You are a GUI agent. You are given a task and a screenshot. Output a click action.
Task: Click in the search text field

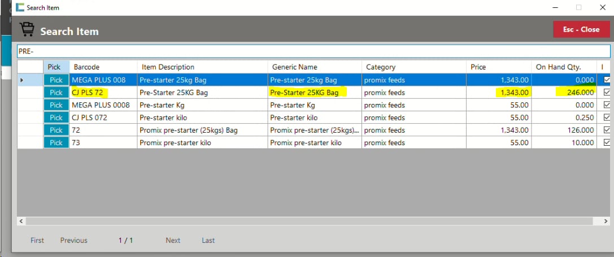pos(313,51)
